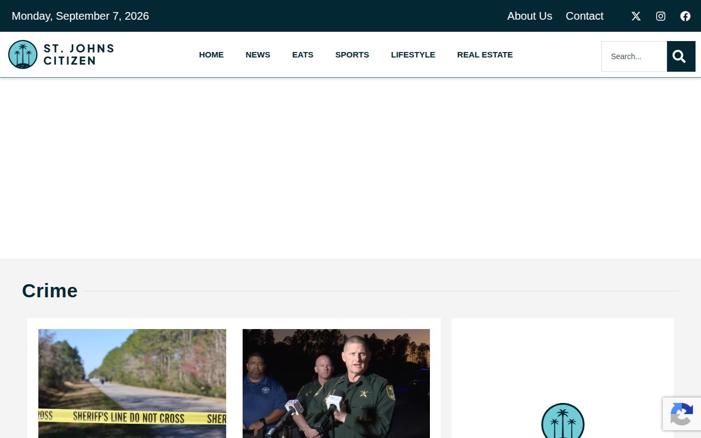
Task: Open the Lifestyle menu item
Action: click(x=413, y=55)
